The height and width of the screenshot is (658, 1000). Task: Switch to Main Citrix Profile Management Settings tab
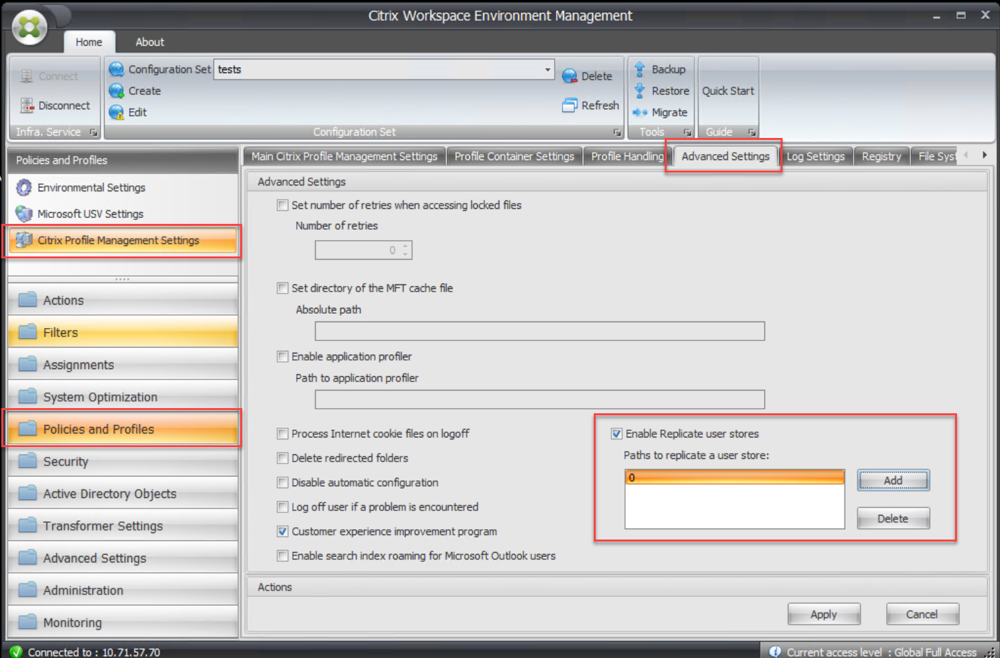click(x=344, y=156)
